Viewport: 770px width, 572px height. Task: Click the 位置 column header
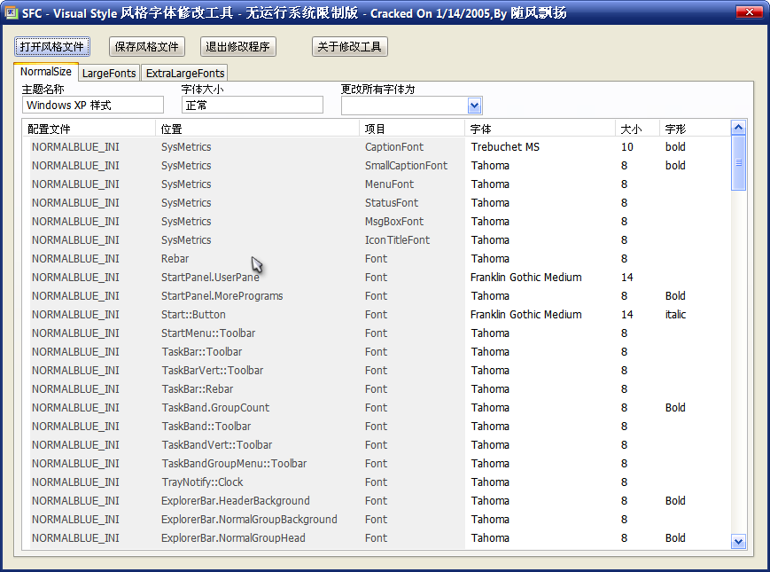[x=257, y=129]
